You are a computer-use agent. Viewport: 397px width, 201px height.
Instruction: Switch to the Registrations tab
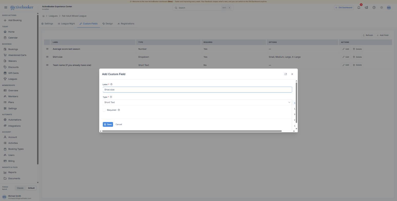pyautogui.click(x=126, y=24)
